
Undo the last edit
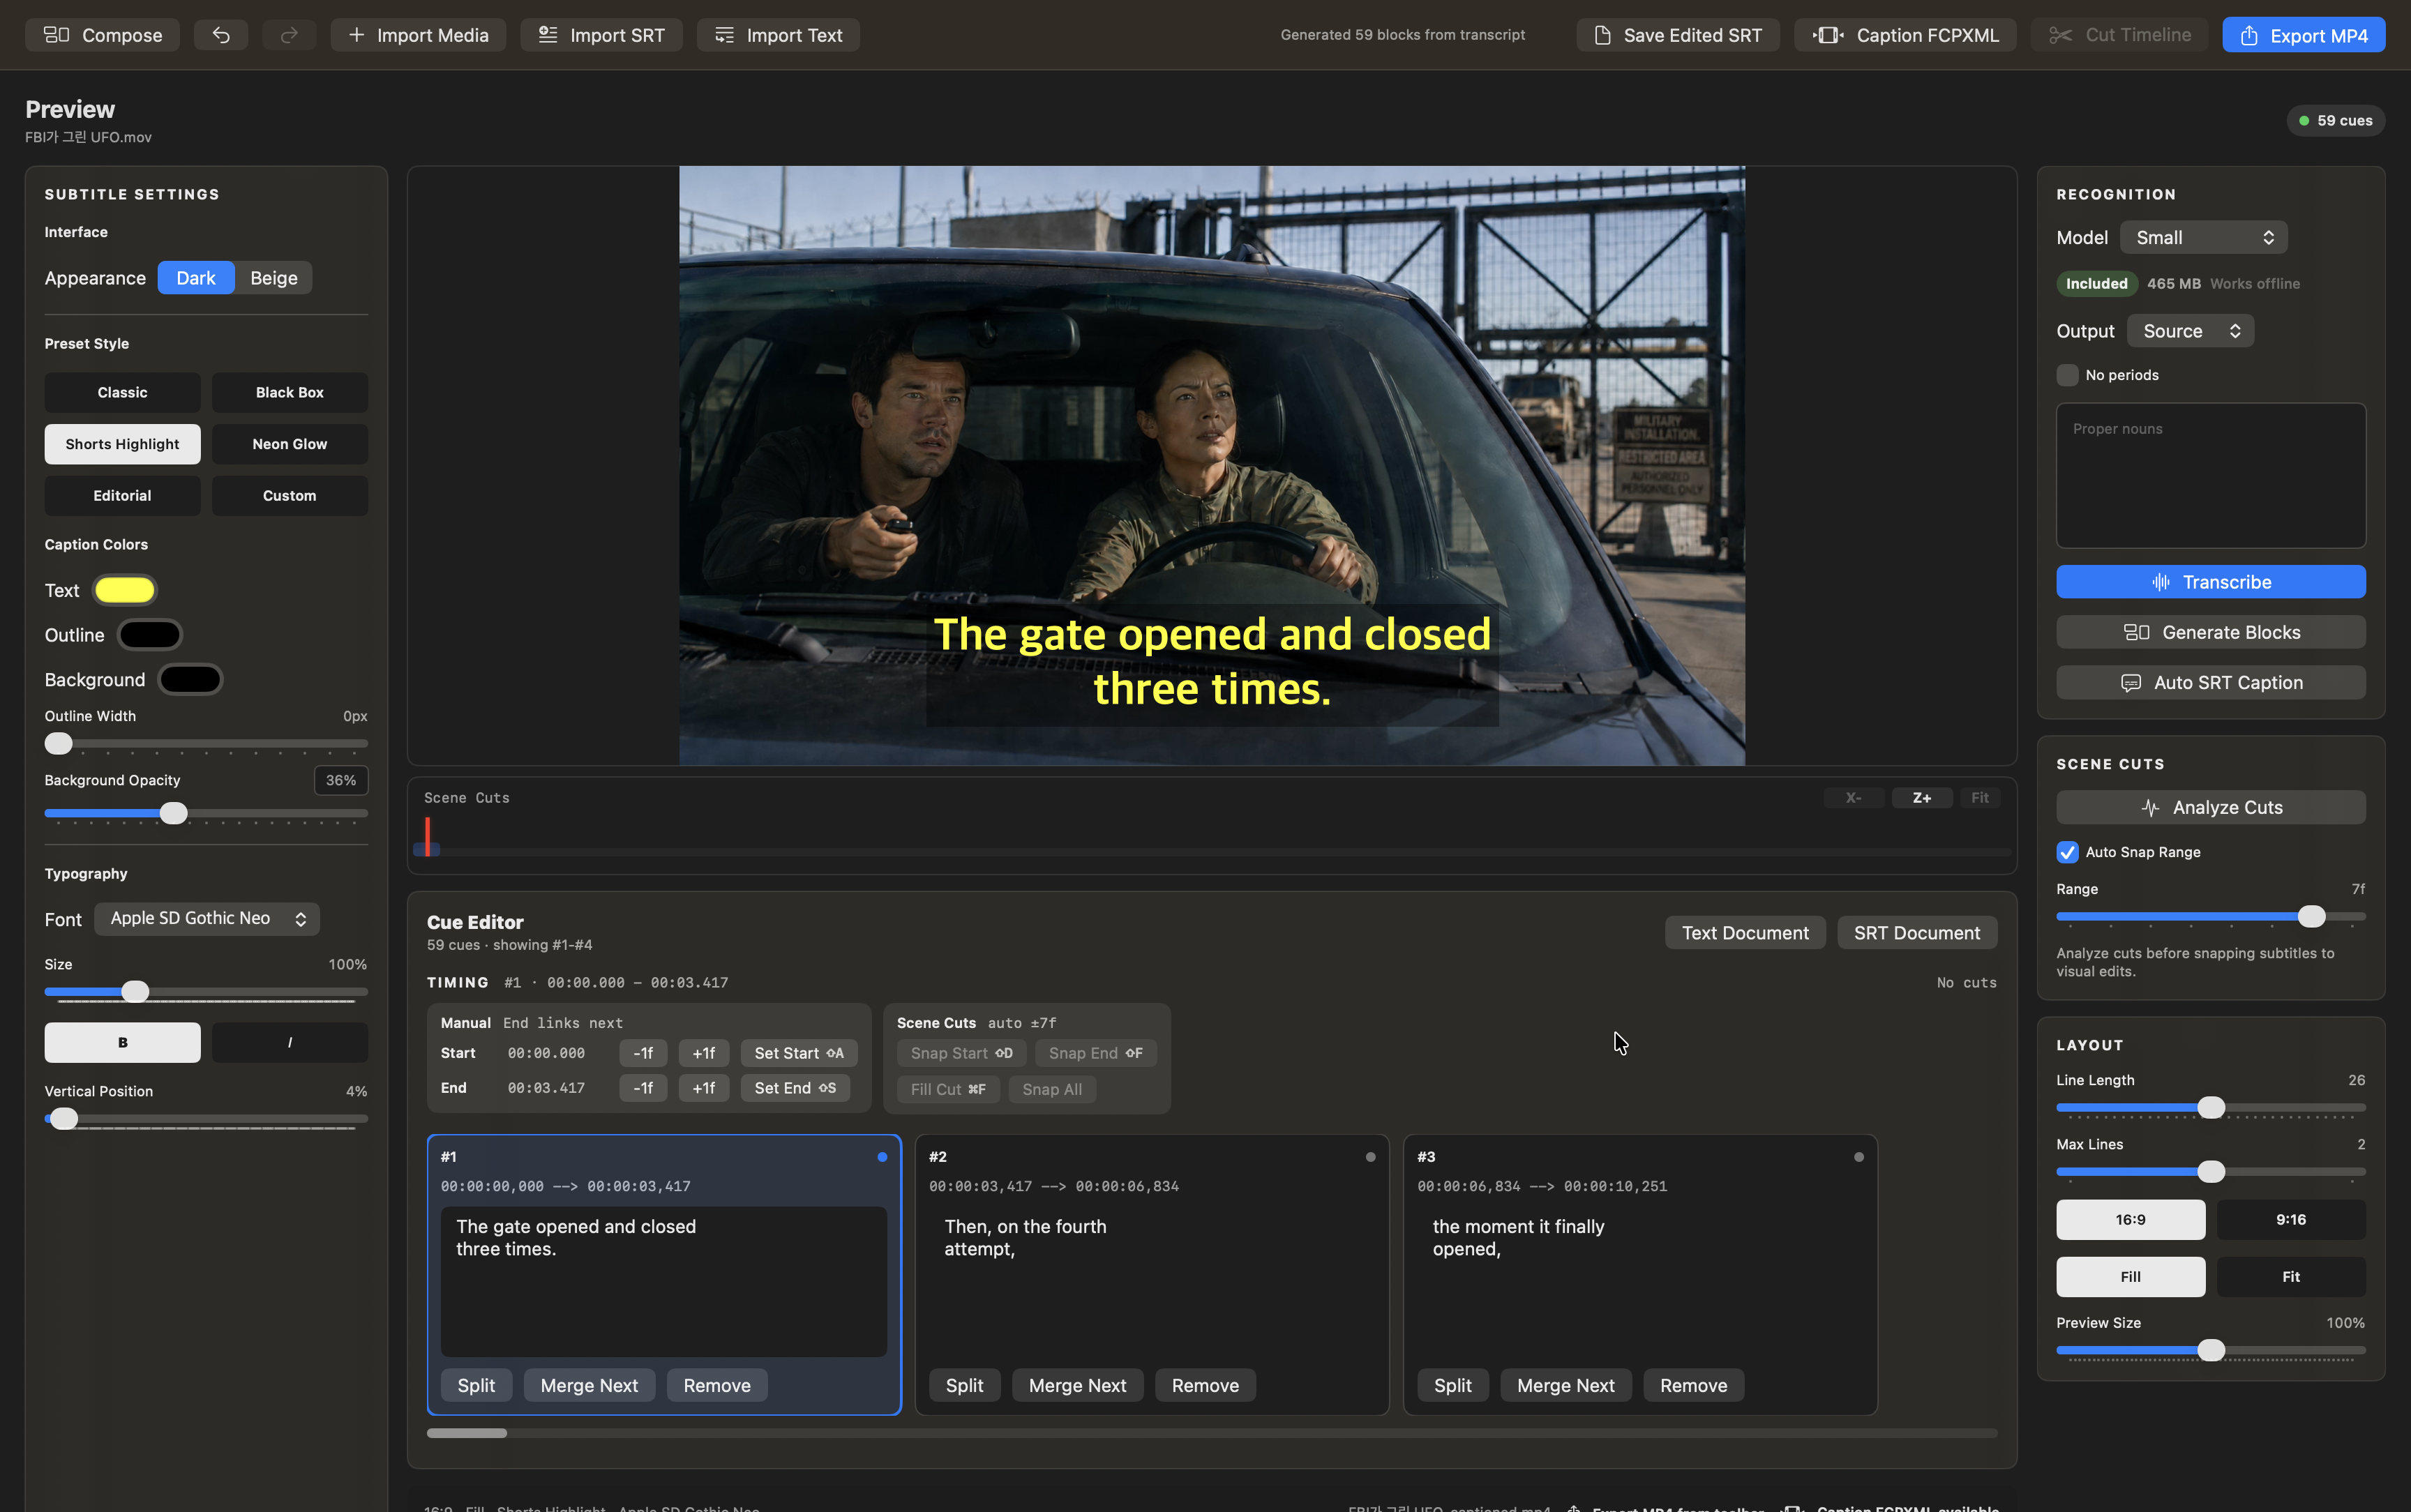[221, 35]
